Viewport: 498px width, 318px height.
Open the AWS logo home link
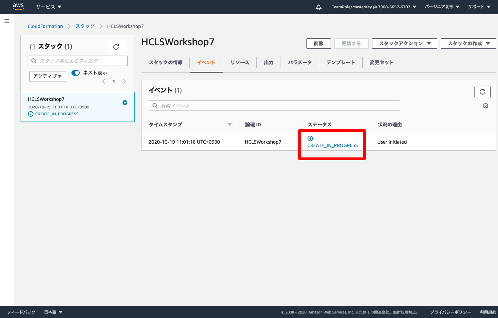pyautogui.click(x=18, y=7)
